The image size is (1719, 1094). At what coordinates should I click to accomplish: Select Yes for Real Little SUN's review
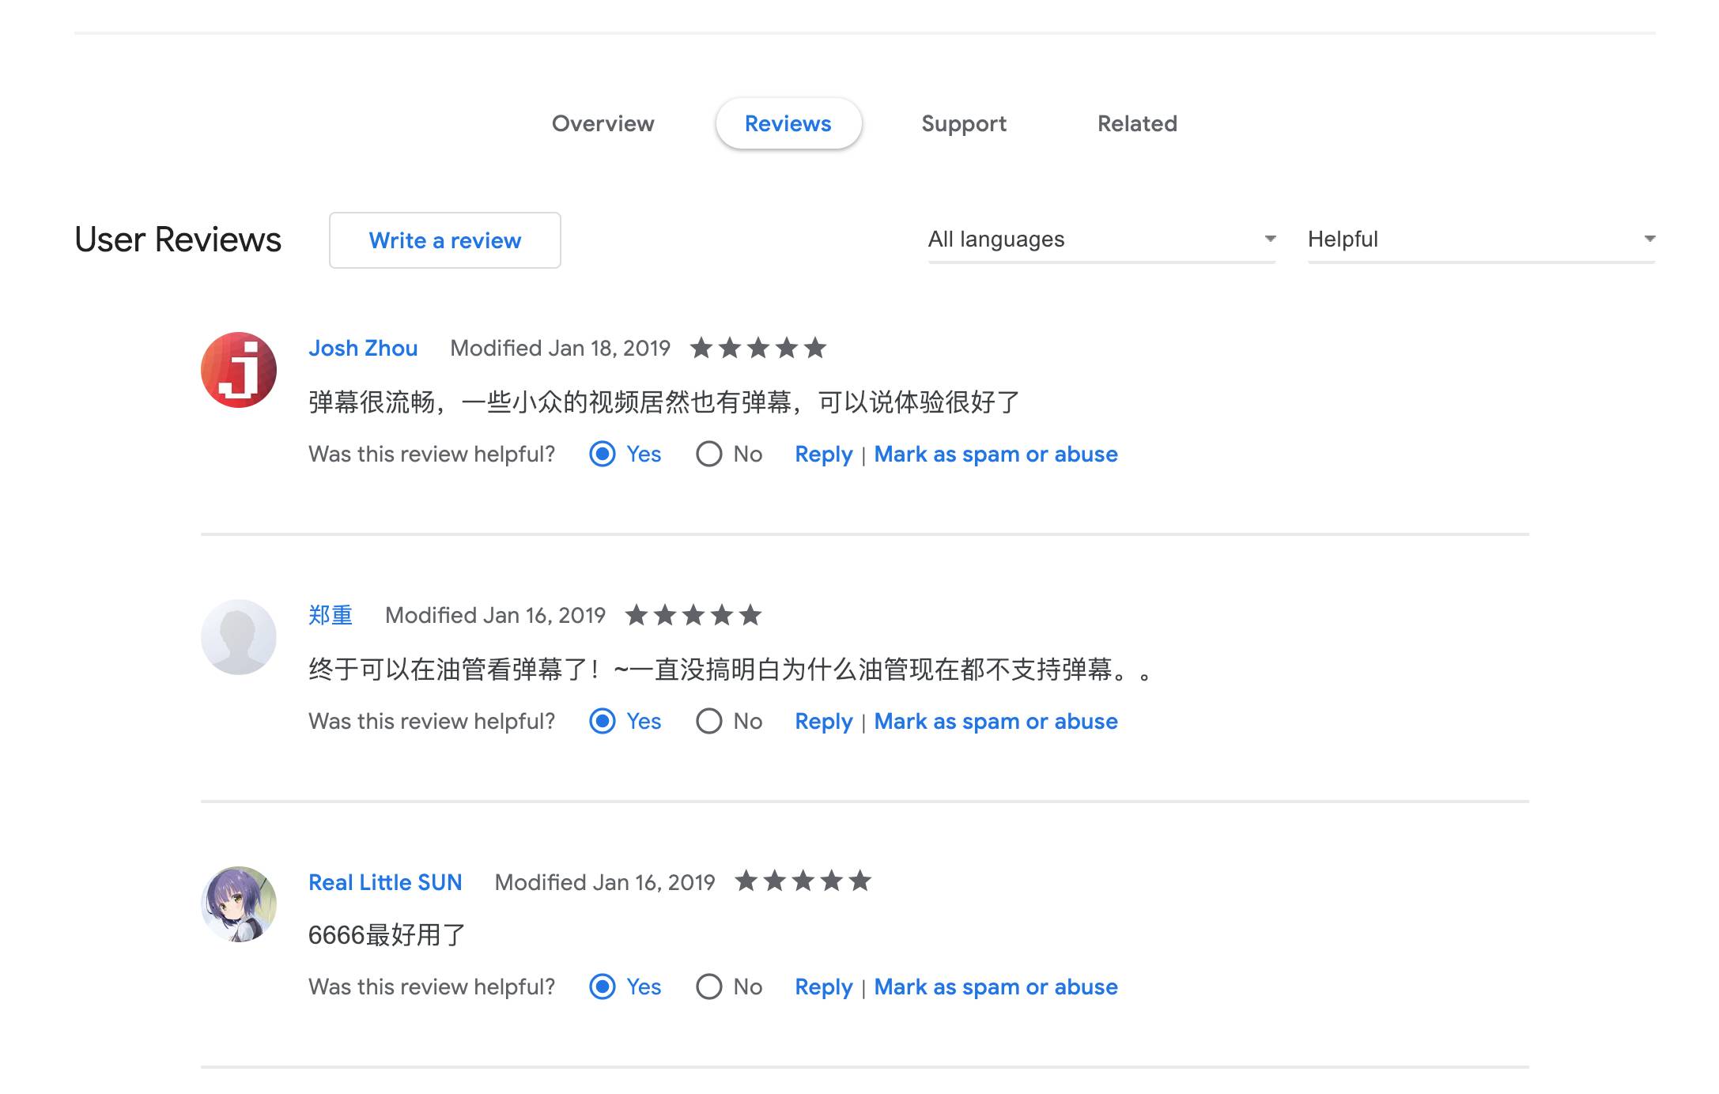pos(603,986)
